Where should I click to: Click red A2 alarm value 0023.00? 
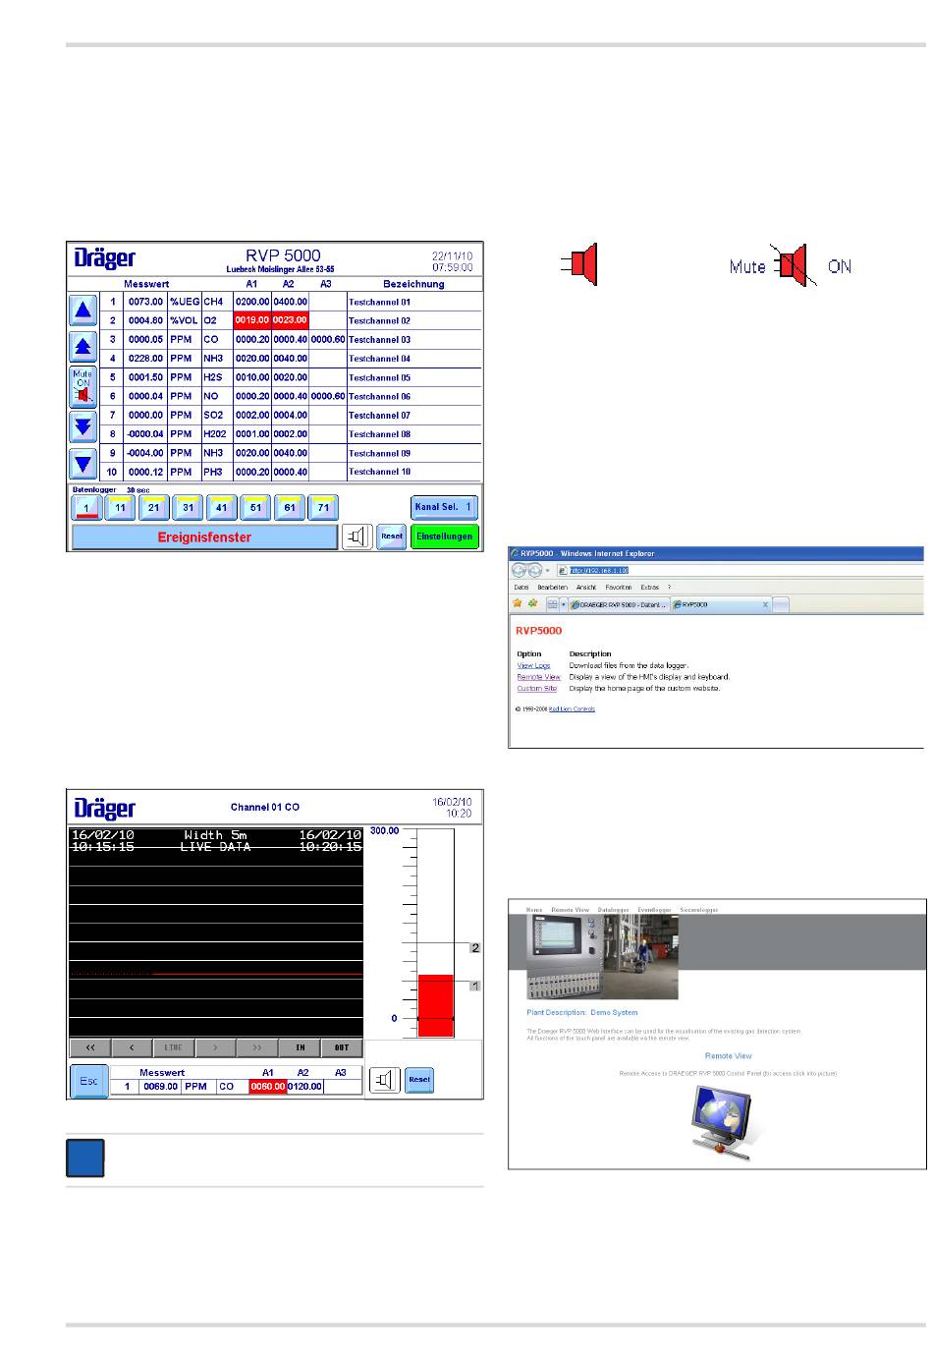(290, 320)
